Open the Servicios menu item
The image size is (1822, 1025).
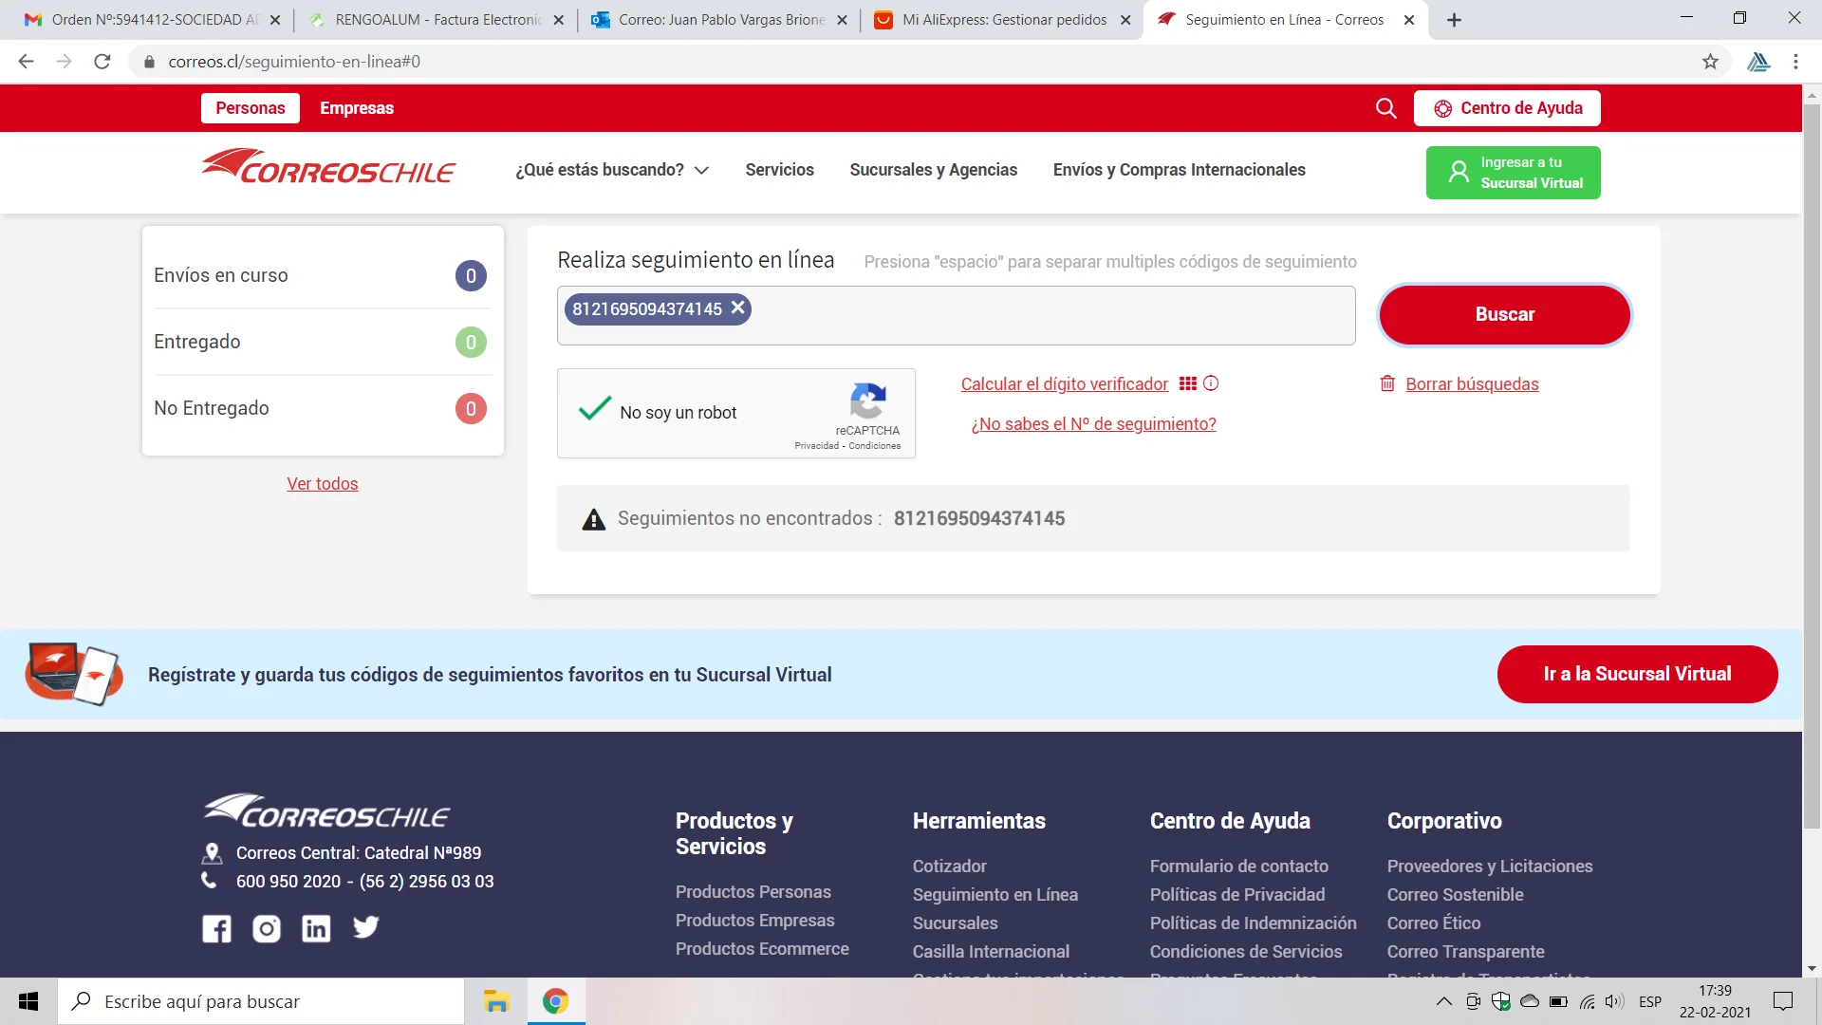(x=779, y=170)
